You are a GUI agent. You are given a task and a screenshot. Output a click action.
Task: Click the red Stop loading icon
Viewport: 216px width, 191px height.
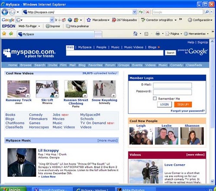(x=148, y=12)
